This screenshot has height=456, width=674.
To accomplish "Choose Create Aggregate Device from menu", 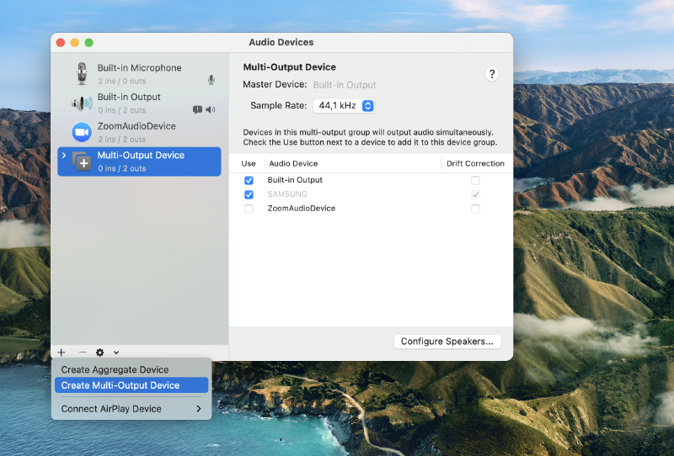I will [x=115, y=369].
